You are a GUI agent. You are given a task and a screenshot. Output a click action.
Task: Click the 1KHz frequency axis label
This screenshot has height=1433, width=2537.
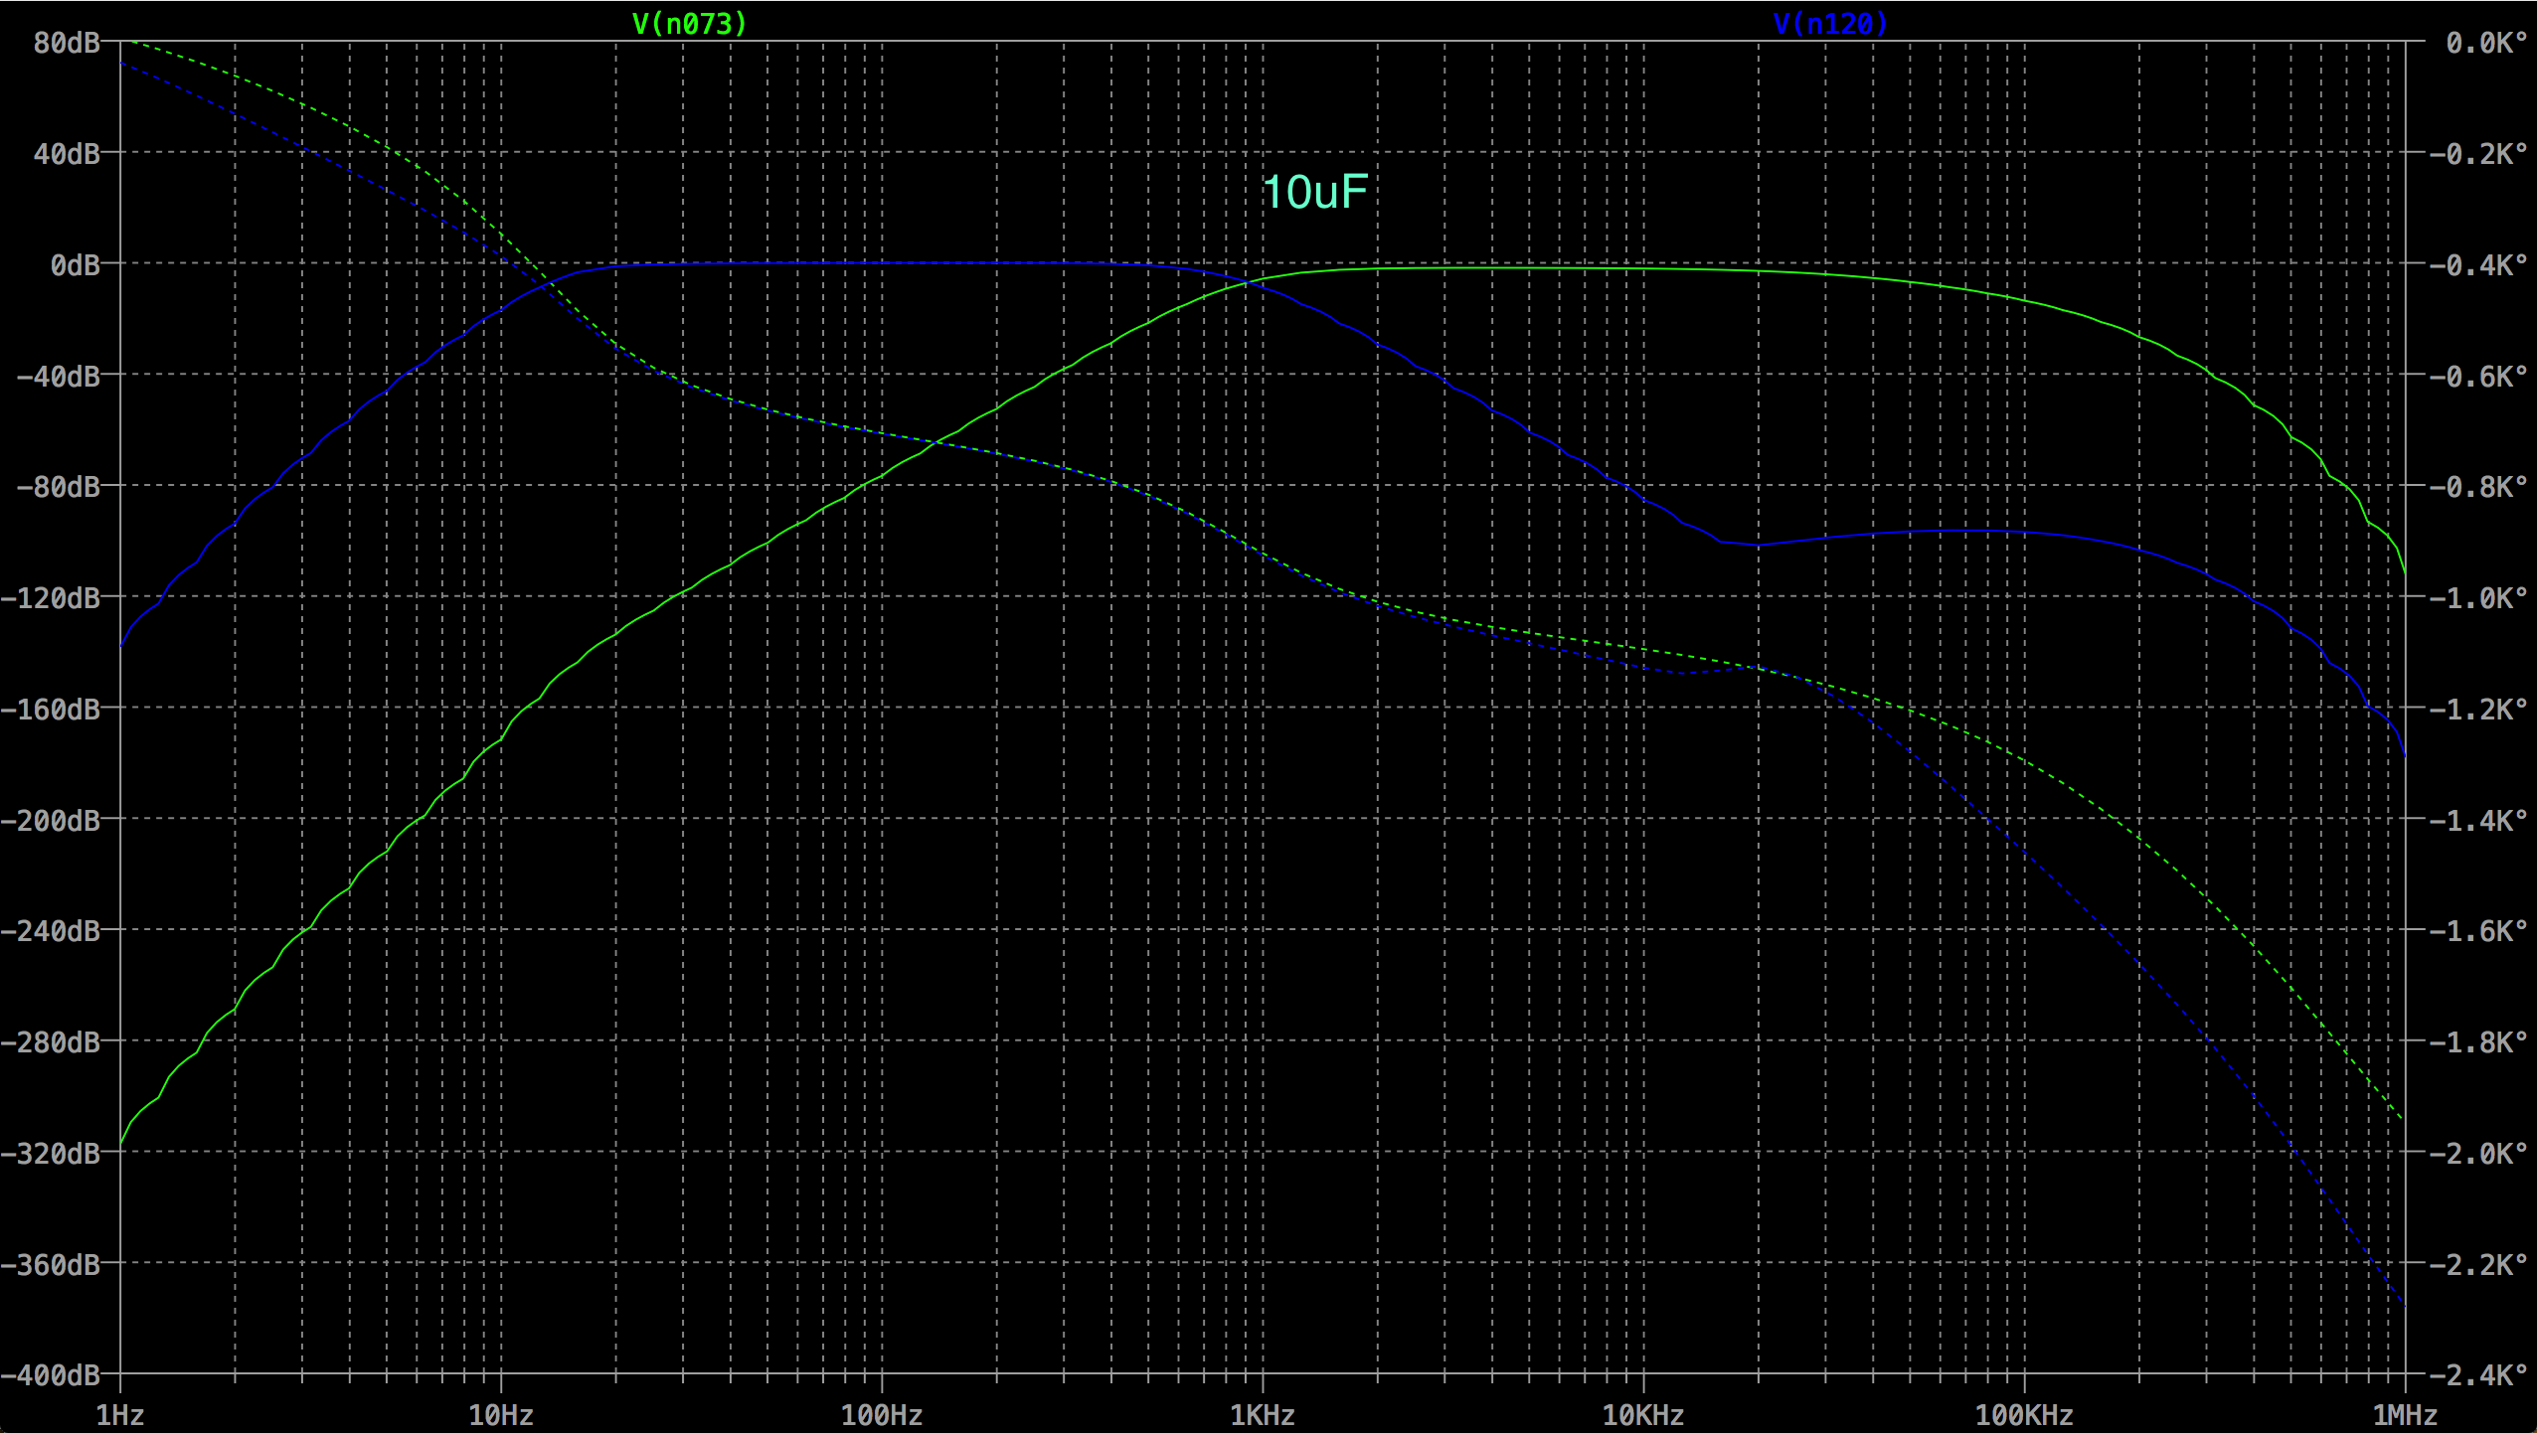click(1263, 1415)
